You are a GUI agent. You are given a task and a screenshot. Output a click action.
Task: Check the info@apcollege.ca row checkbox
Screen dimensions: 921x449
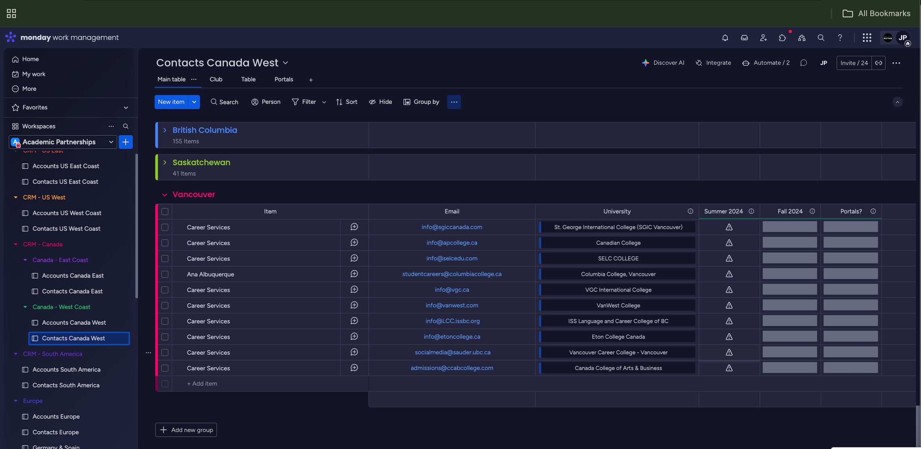coord(165,243)
